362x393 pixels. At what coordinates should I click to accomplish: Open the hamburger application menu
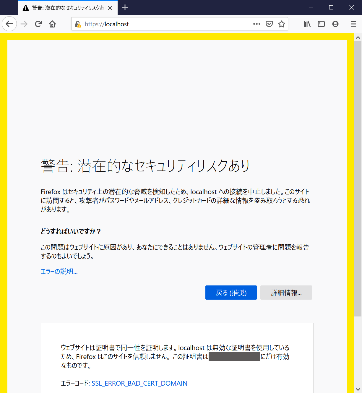coord(353,24)
